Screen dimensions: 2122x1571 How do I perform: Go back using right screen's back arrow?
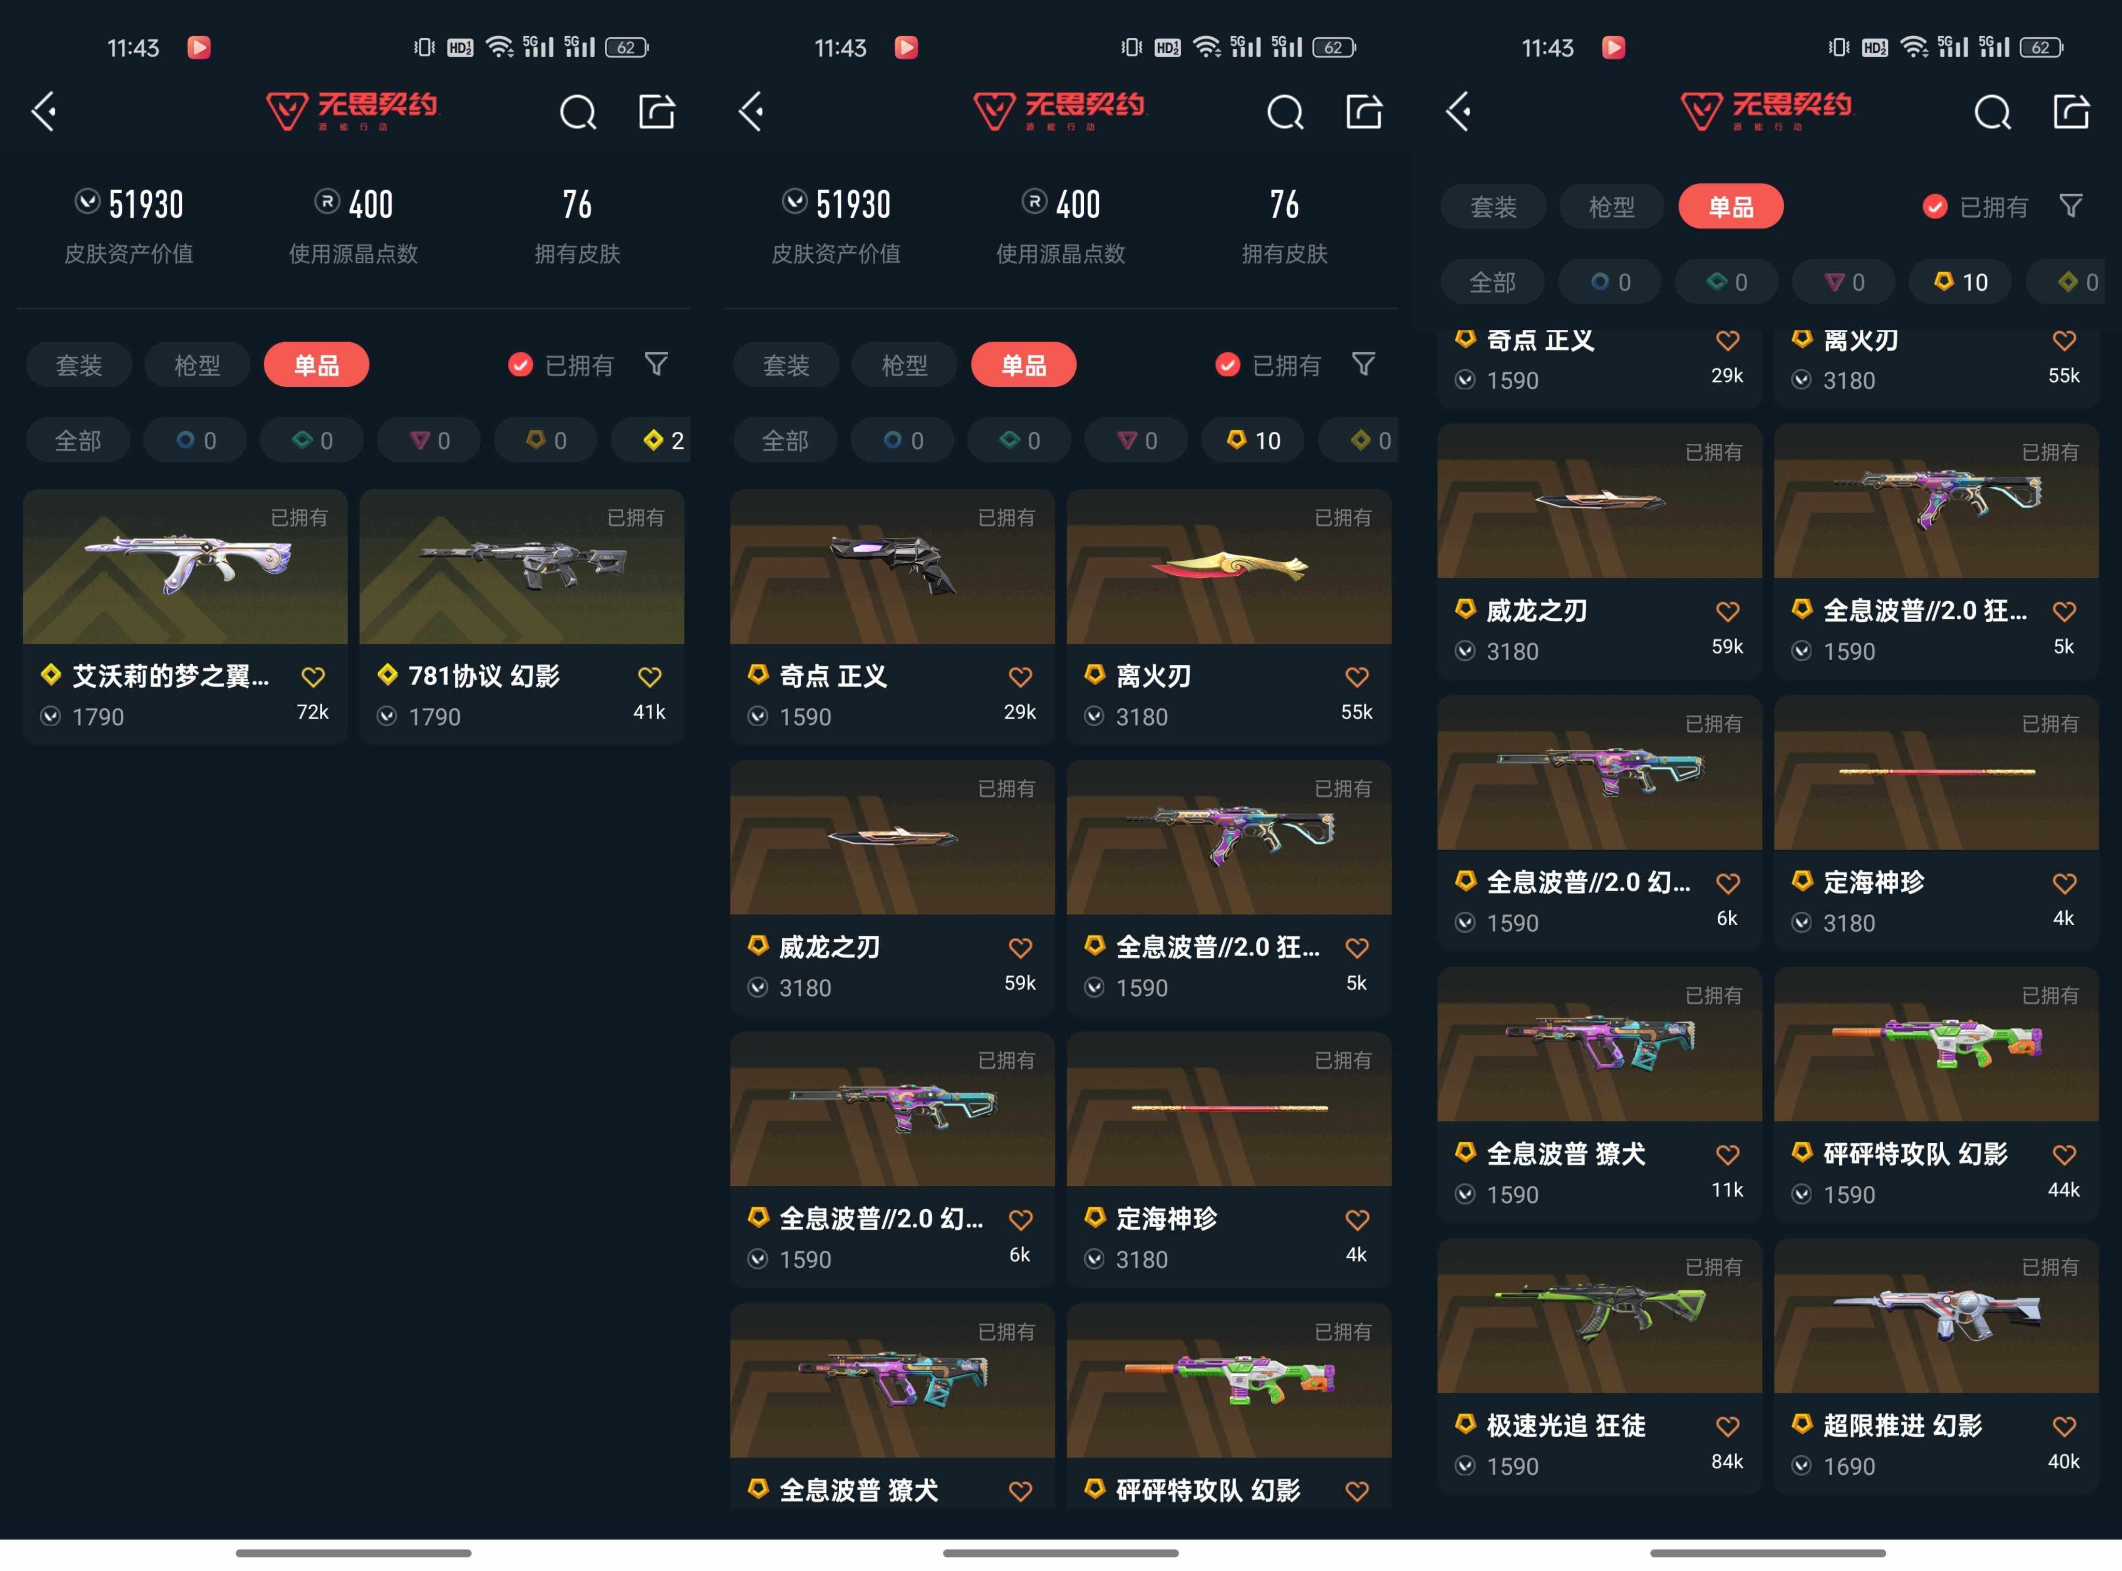pyautogui.click(x=1459, y=112)
